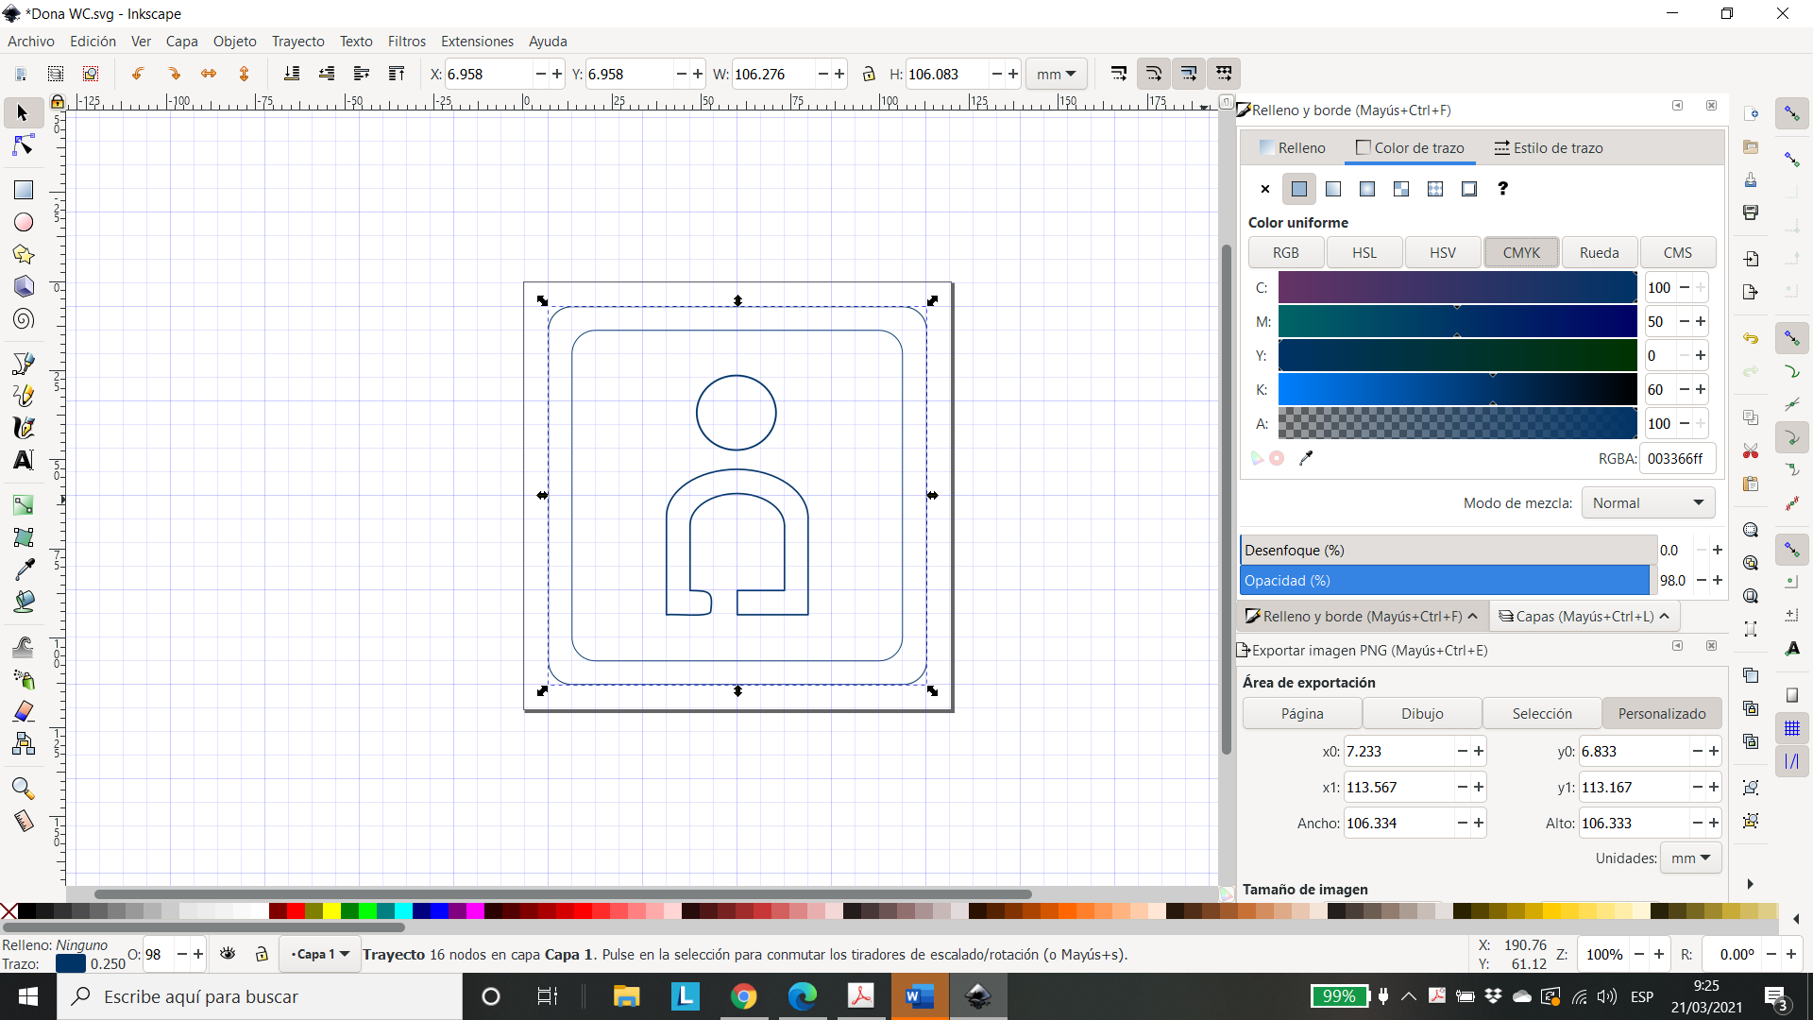Select the Node editor tool
The image size is (1813, 1020).
click(x=23, y=147)
